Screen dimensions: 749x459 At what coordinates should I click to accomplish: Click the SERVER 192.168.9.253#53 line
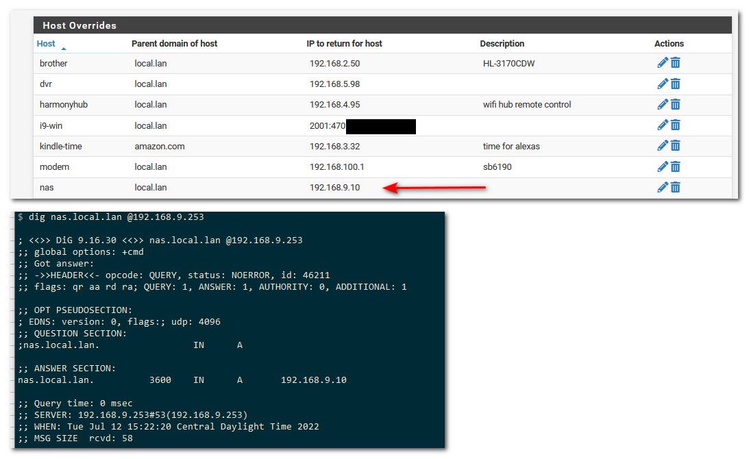click(133, 414)
